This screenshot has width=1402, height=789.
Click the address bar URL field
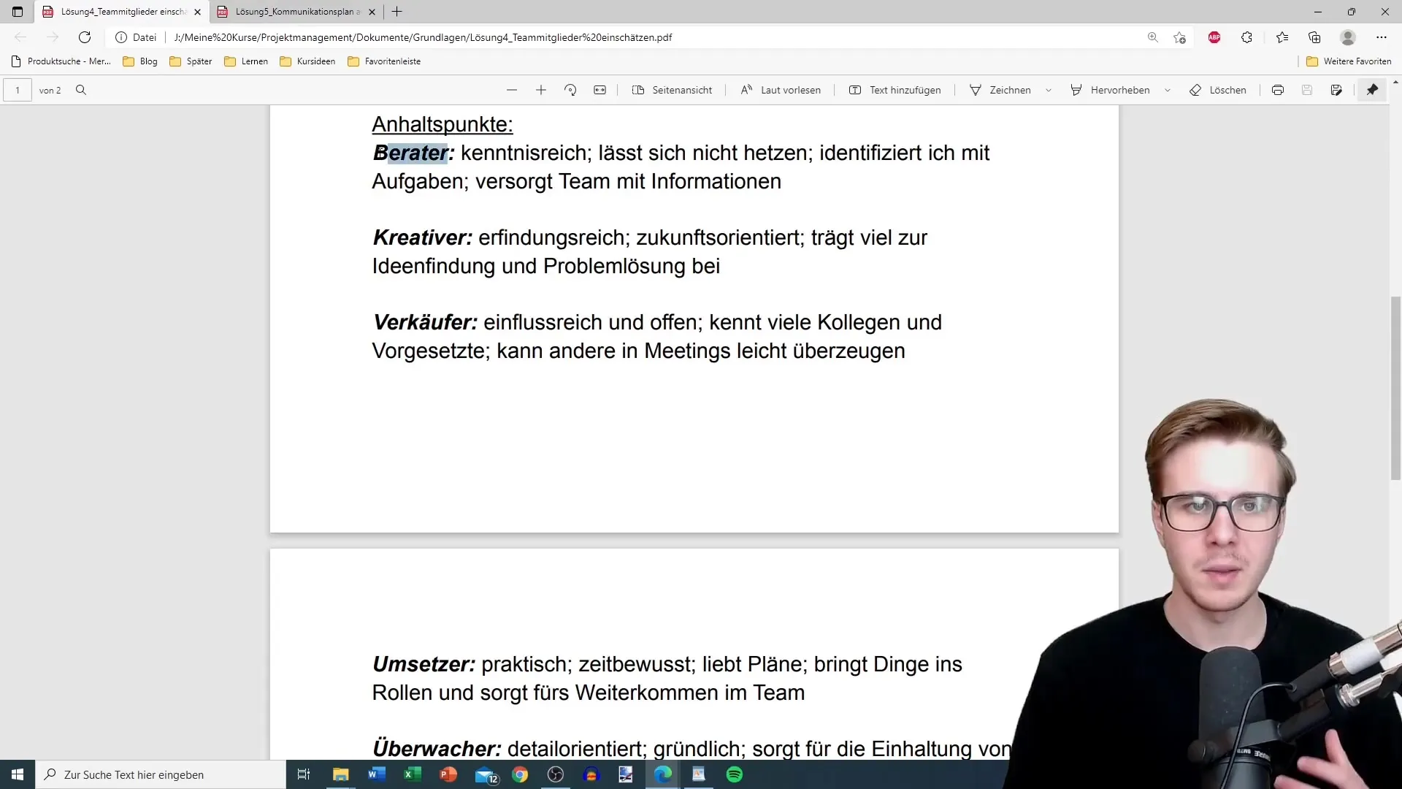[628, 37]
